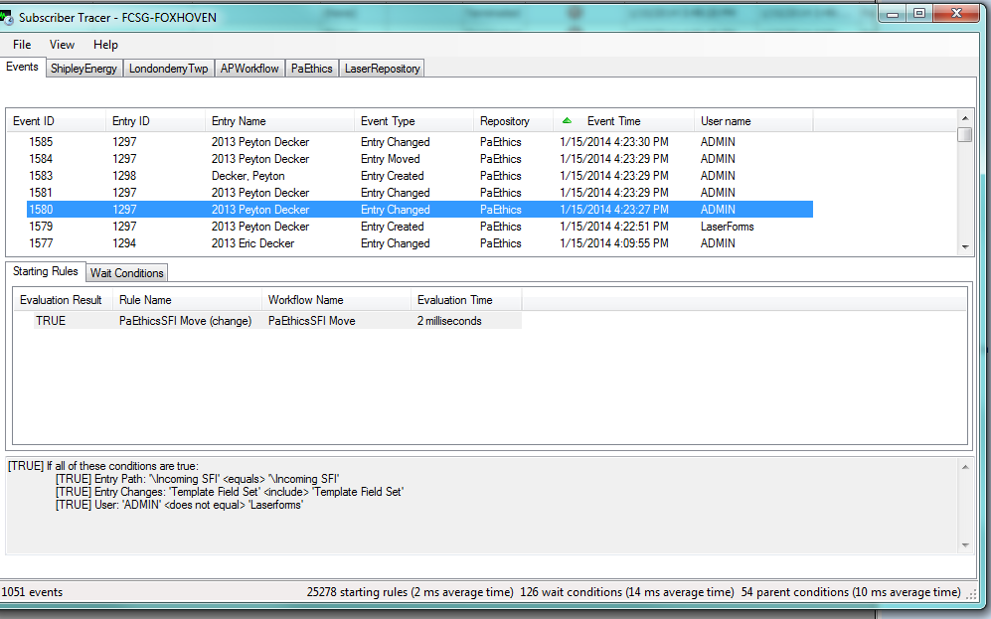Switch to the ShipleyEnergy tab
Image resolution: width=991 pixels, height=619 pixels.
pos(83,69)
